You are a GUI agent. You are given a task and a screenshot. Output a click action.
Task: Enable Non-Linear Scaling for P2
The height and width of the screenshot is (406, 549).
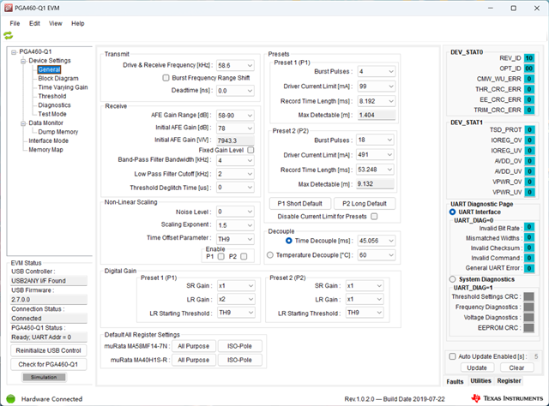pos(244,256)
